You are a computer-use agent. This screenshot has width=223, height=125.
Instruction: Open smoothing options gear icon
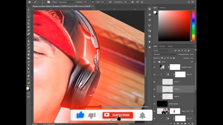[x=132, y=2]
